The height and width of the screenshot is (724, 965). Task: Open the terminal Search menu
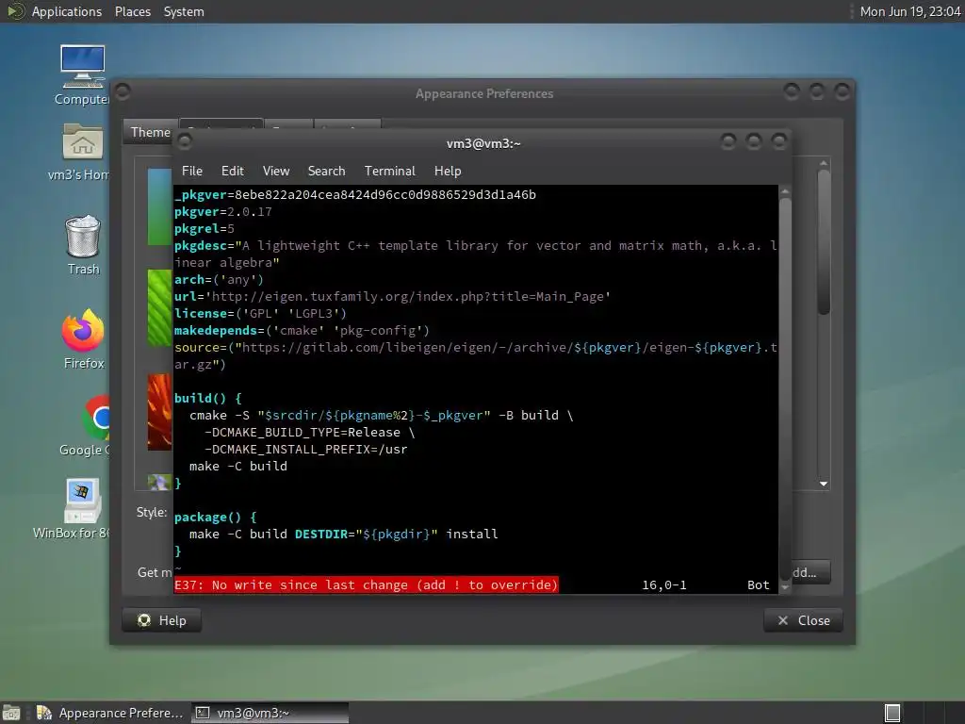[x=326, y=171]
